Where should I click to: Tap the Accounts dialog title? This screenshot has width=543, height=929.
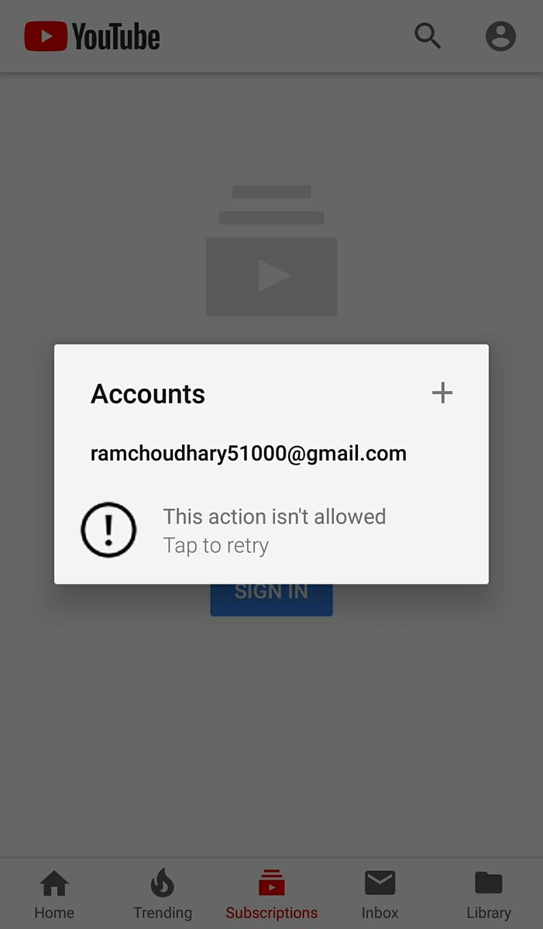(148, 394)
